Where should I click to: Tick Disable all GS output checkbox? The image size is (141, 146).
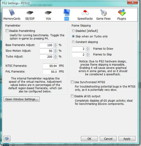[72, 96]
